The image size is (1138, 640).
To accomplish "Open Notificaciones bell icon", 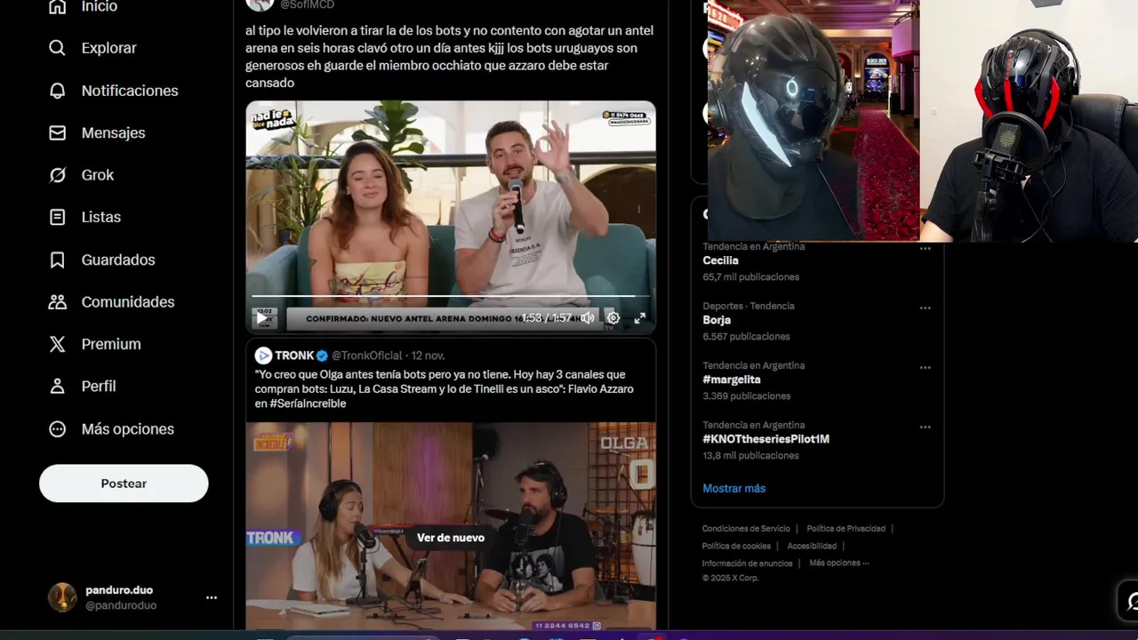I will point(58,91).
